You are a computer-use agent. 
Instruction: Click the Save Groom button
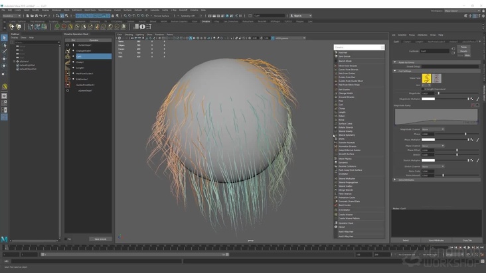[100, 239]
